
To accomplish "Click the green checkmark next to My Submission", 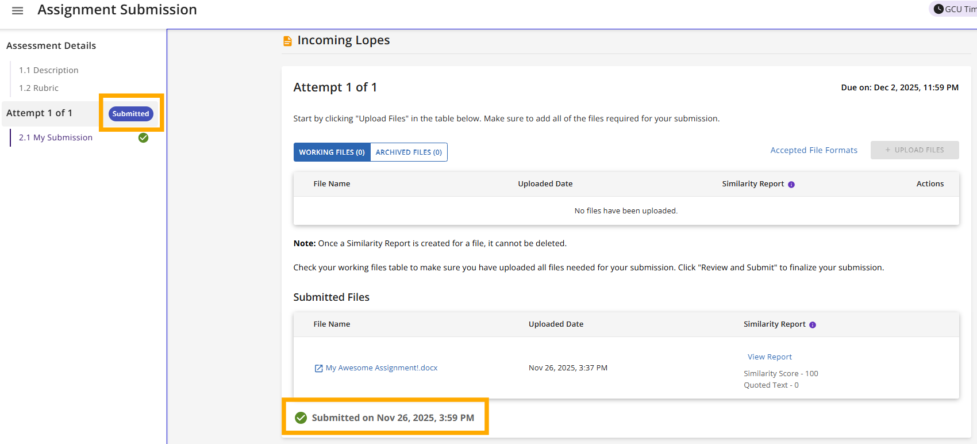I will [144, 137].
